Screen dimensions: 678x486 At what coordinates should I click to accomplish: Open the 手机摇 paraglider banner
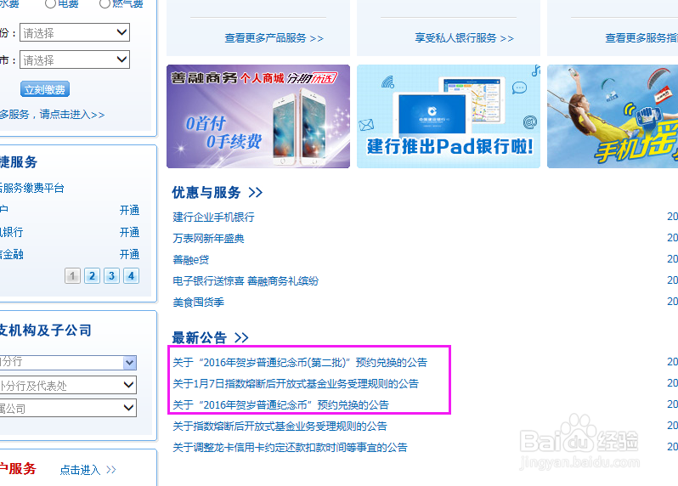(613, 116)
